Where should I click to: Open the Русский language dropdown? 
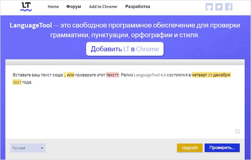click(28, 148)
